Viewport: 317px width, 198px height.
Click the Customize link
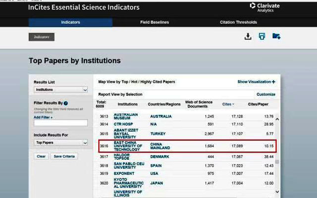[266, 95]
